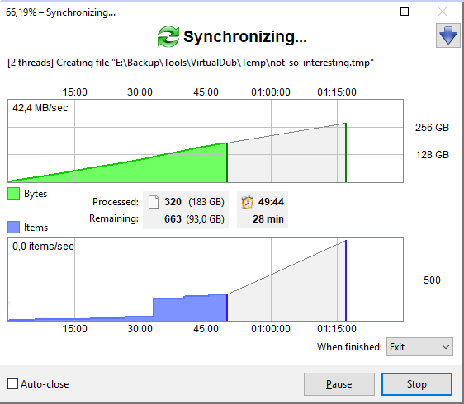Click the green Bytes legend swatch

13,194
